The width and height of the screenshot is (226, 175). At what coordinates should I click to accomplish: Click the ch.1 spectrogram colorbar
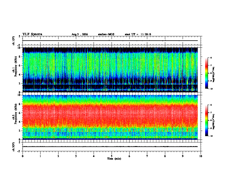pyautogui.click(x=206, y=73)
